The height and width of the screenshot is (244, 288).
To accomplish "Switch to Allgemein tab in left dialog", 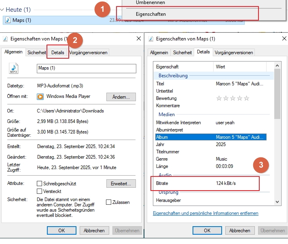I will [x=13, y=52].
